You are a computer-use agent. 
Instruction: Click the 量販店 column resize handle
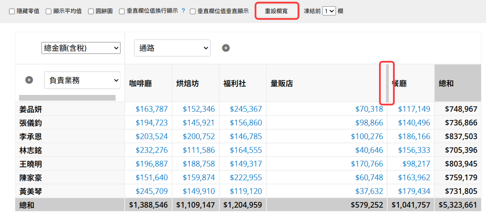point(387,83)
